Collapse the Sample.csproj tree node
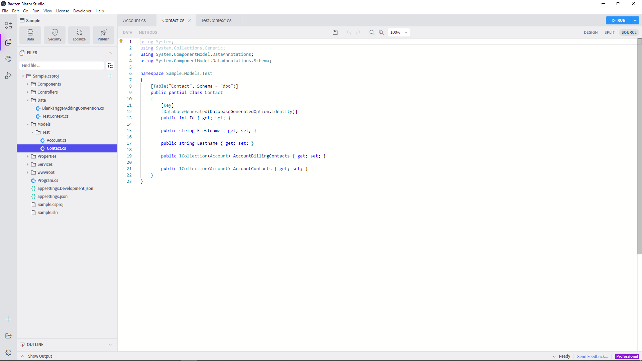Viewport: 642px width, 361px height. [x=23, y=76]
